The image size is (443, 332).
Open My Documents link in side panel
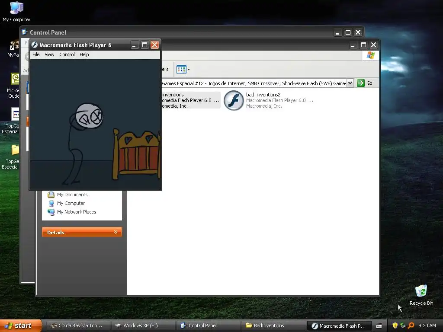72,195
